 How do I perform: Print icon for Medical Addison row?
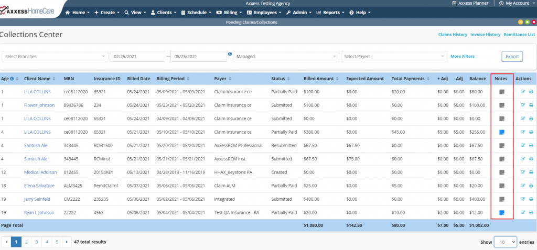531,172
